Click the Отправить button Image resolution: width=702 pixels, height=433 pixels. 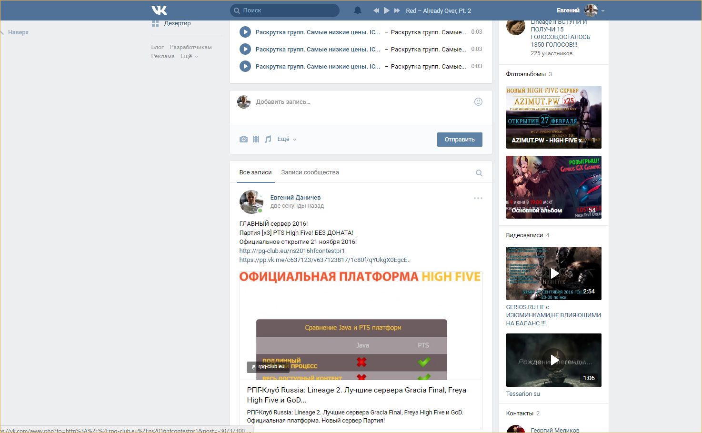click(460, 140)
